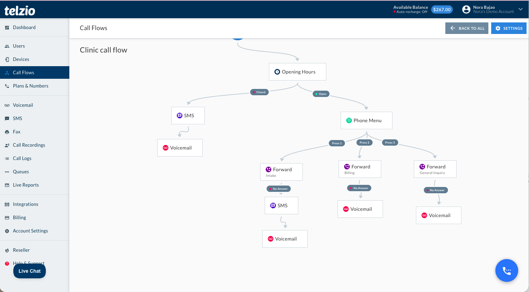Expand the Nora Bajao account dropdown
This screenshot has width=529, height=292.
click(521, 9)
